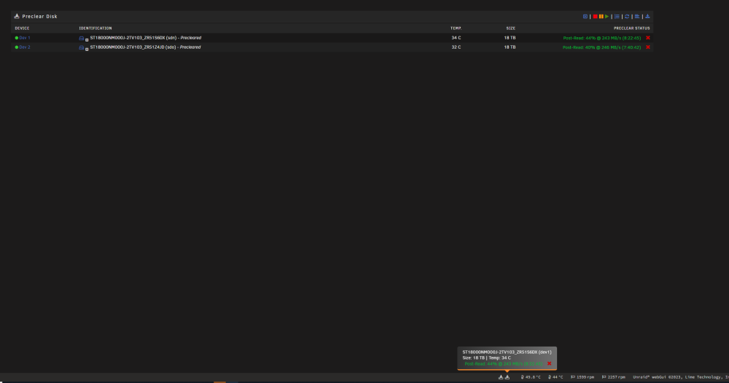This screenshot has height=383, width=729.
Task: Cancel preclear on Dev 2 row
Action: pos(647,47)
